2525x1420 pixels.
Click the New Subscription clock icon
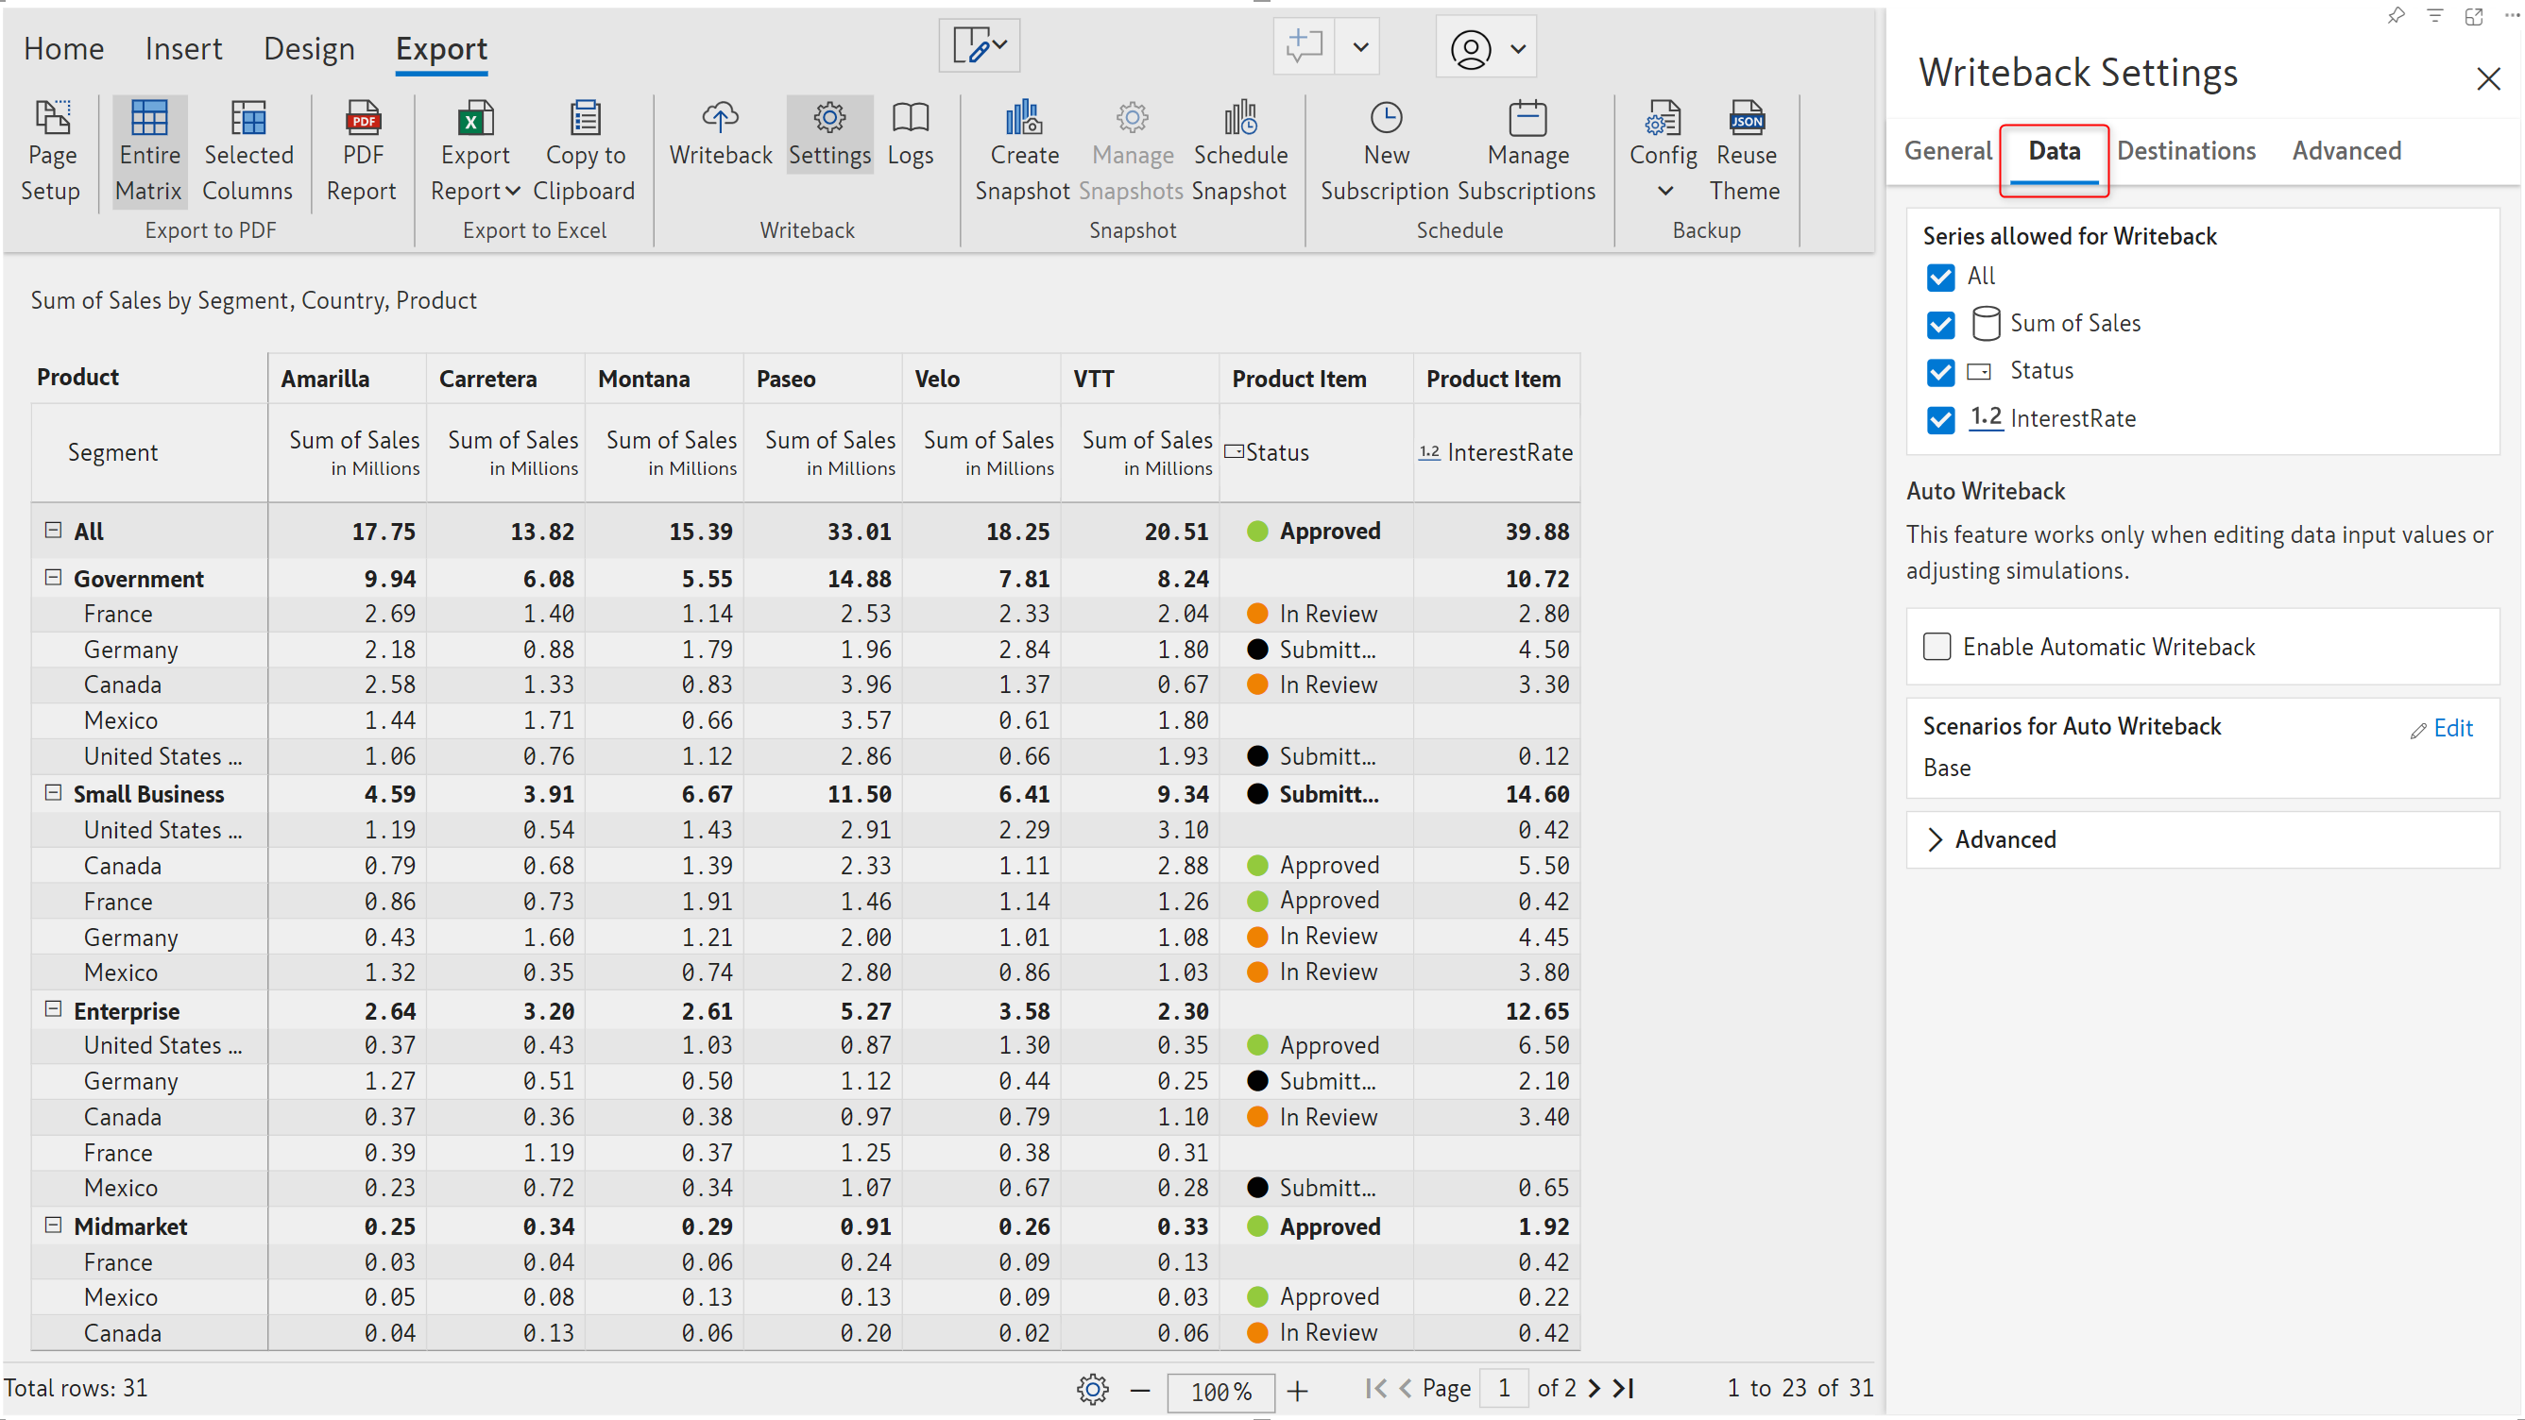pos(1385,119)
